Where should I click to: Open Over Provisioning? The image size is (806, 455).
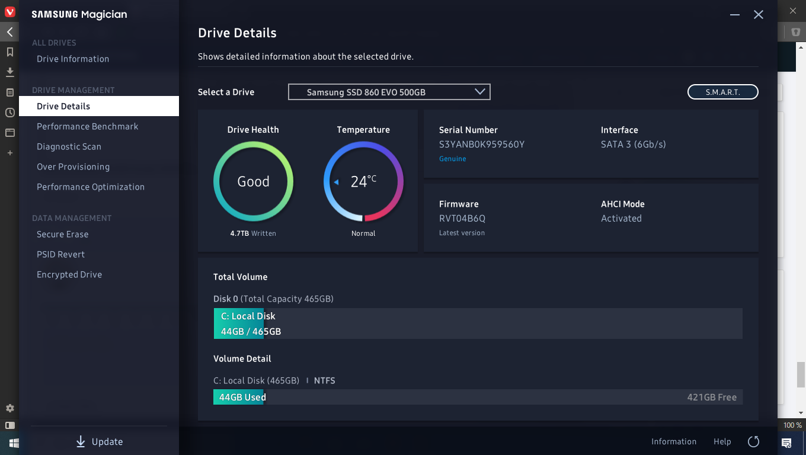click(x=73, y=166)
